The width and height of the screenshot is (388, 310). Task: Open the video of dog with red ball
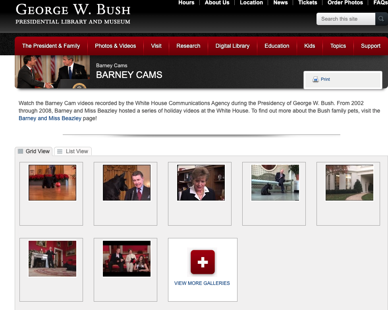click(52, 183)
